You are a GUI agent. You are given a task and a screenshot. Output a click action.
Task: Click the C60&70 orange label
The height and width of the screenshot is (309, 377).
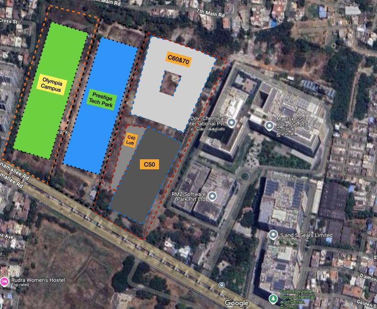(178, 59)
